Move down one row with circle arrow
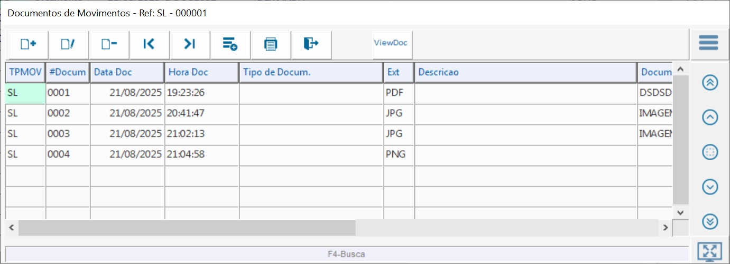 coord(710,187)
